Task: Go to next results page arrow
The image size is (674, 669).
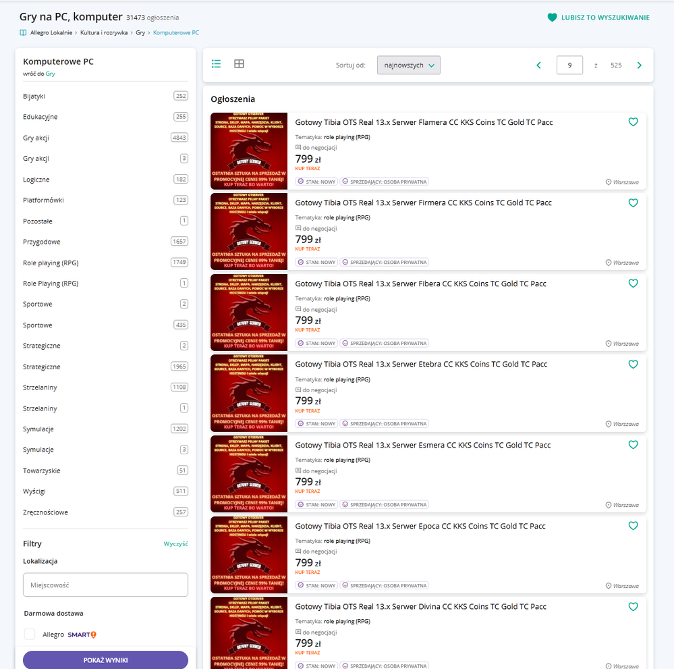Action: point(639,65)
